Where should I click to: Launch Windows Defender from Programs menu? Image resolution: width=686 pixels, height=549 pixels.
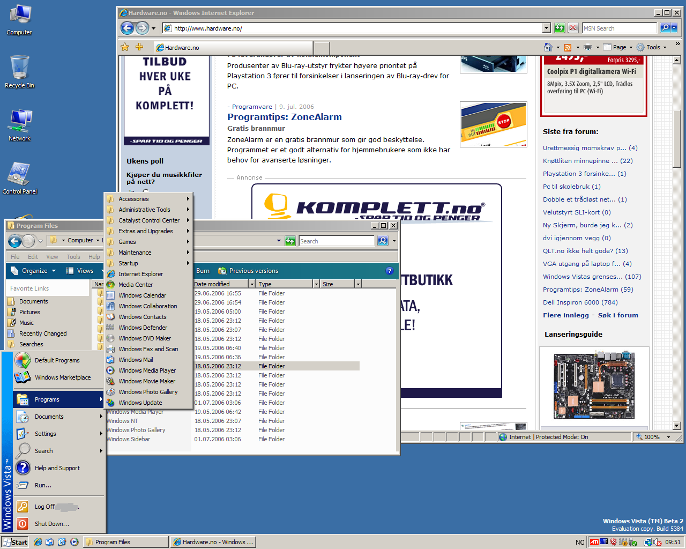pos(148,328)
